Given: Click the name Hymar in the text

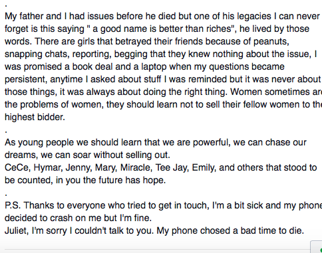Looking at the screenshot, I should pos(47,167).
